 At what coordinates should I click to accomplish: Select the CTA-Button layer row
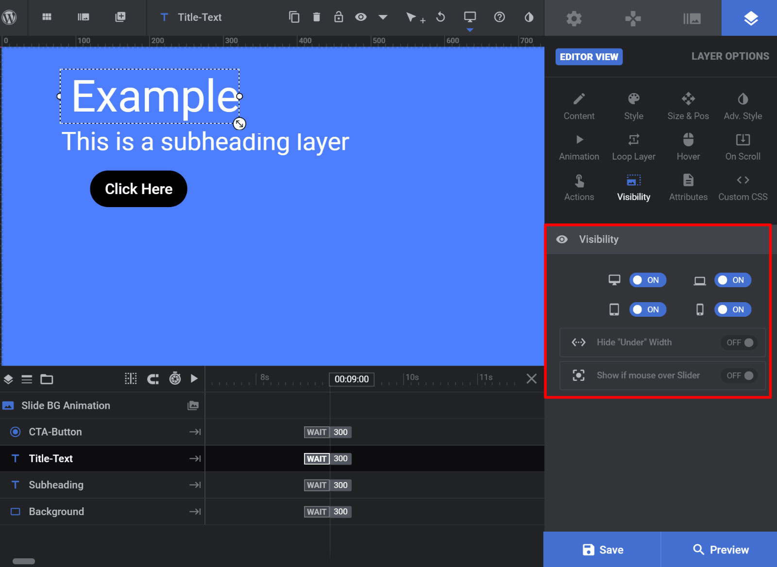[102, 432]
